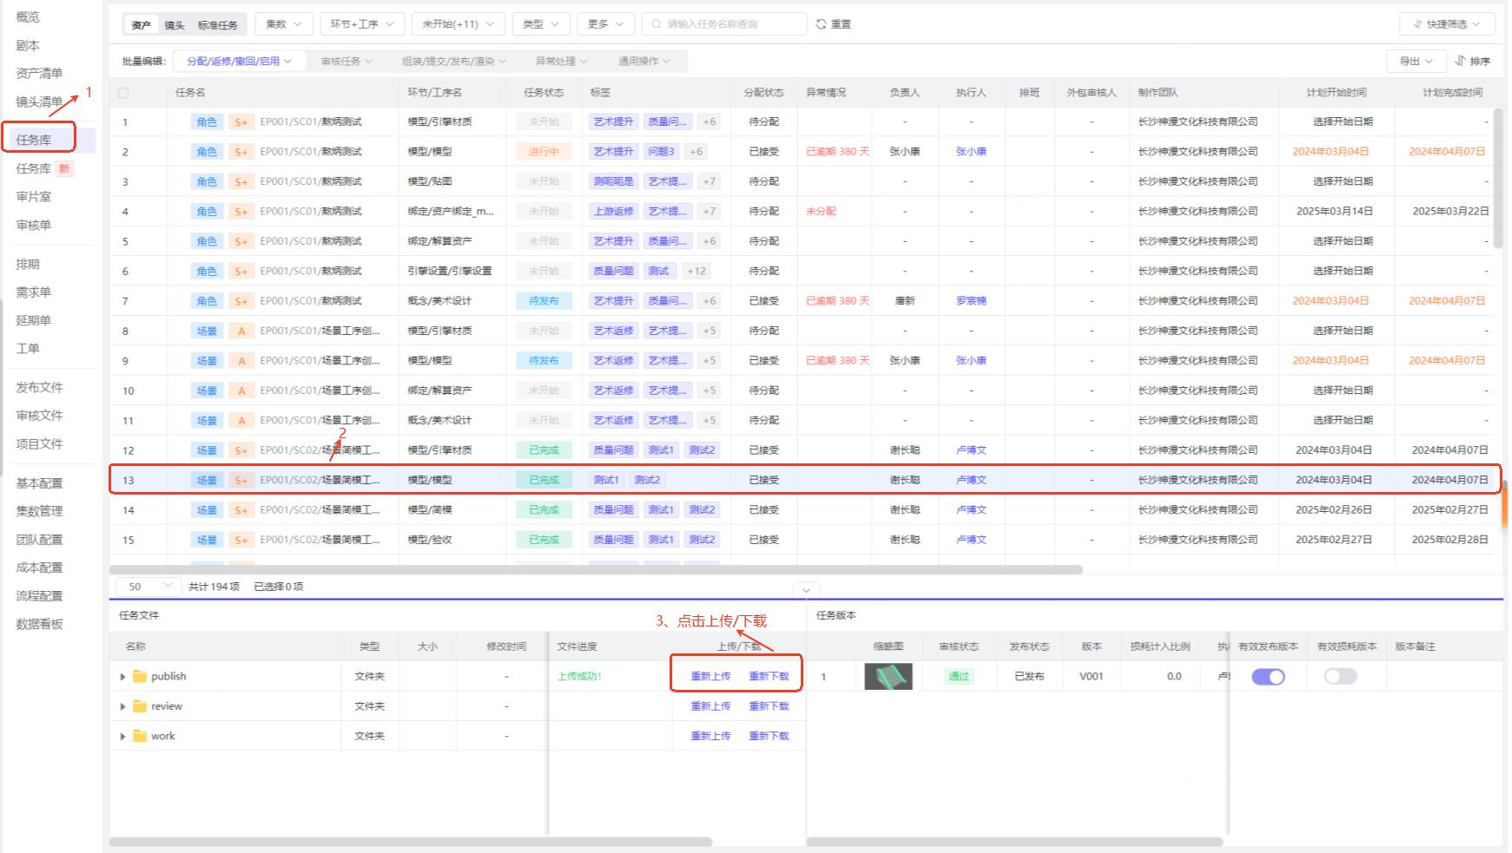1512x853 pixels.
Task: Click the publish folder icon
Action: 140,677
